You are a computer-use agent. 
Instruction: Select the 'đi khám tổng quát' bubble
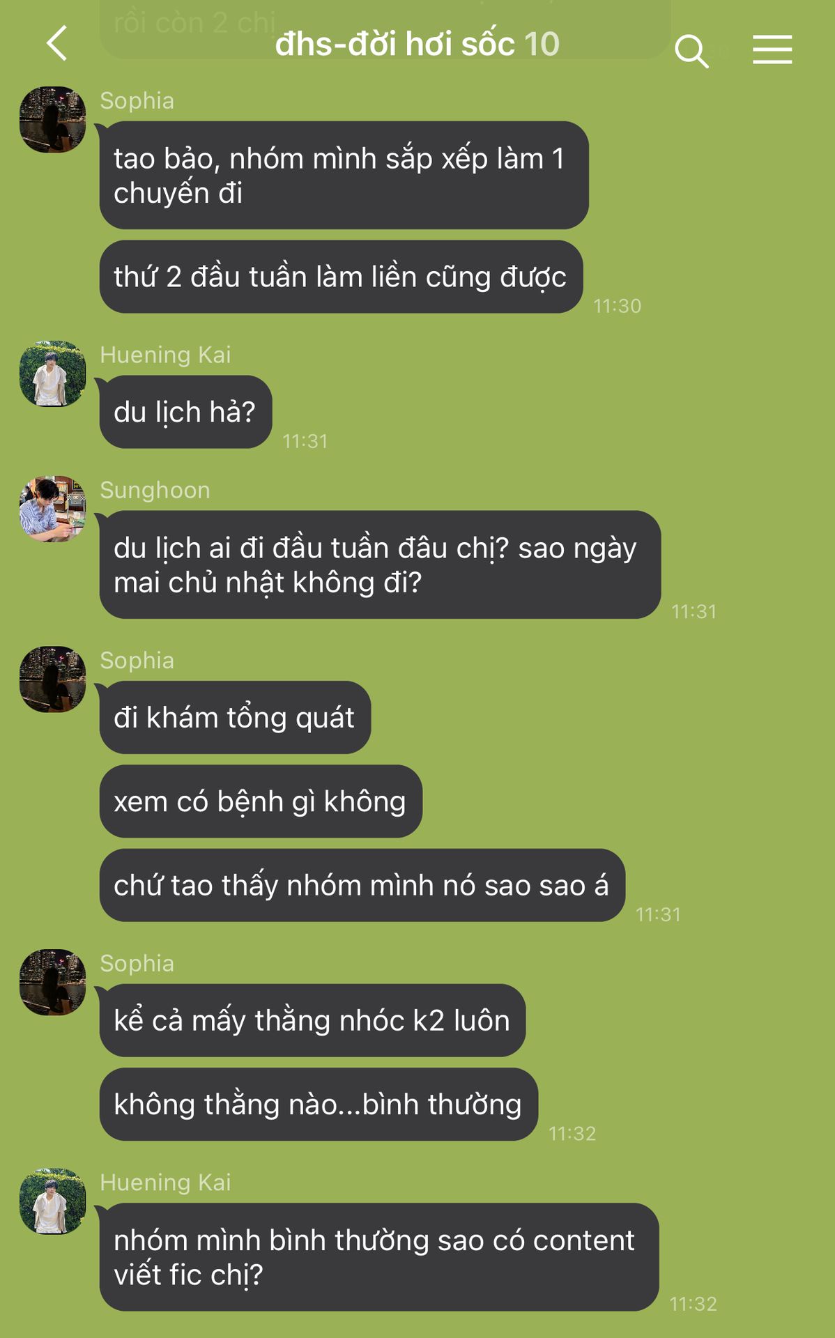coord(235,717)
